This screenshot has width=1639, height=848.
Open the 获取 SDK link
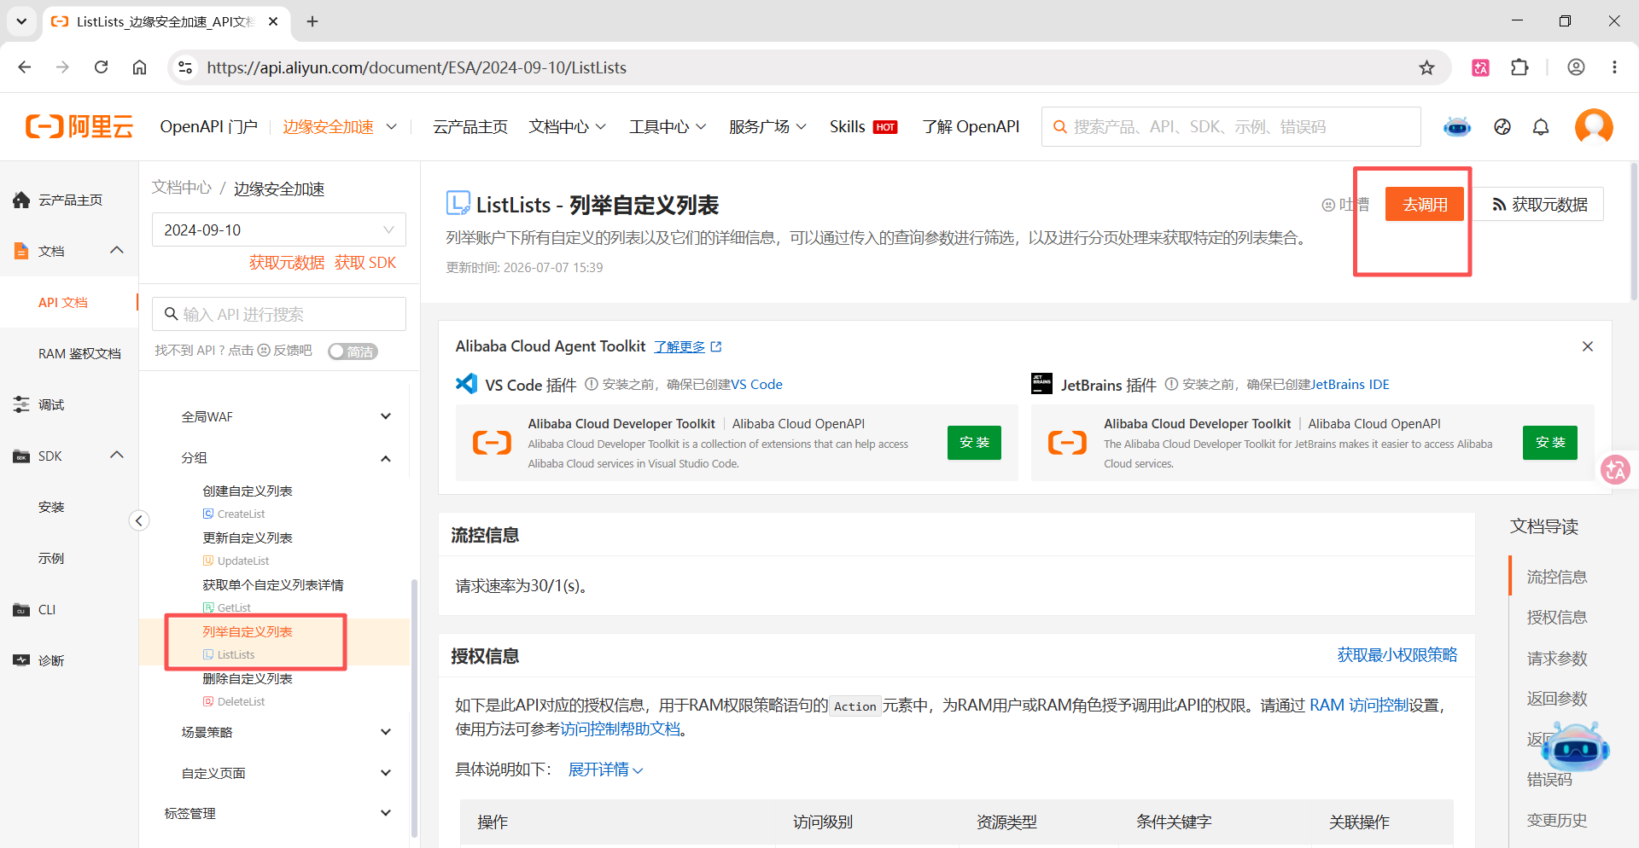click(365, 263)
